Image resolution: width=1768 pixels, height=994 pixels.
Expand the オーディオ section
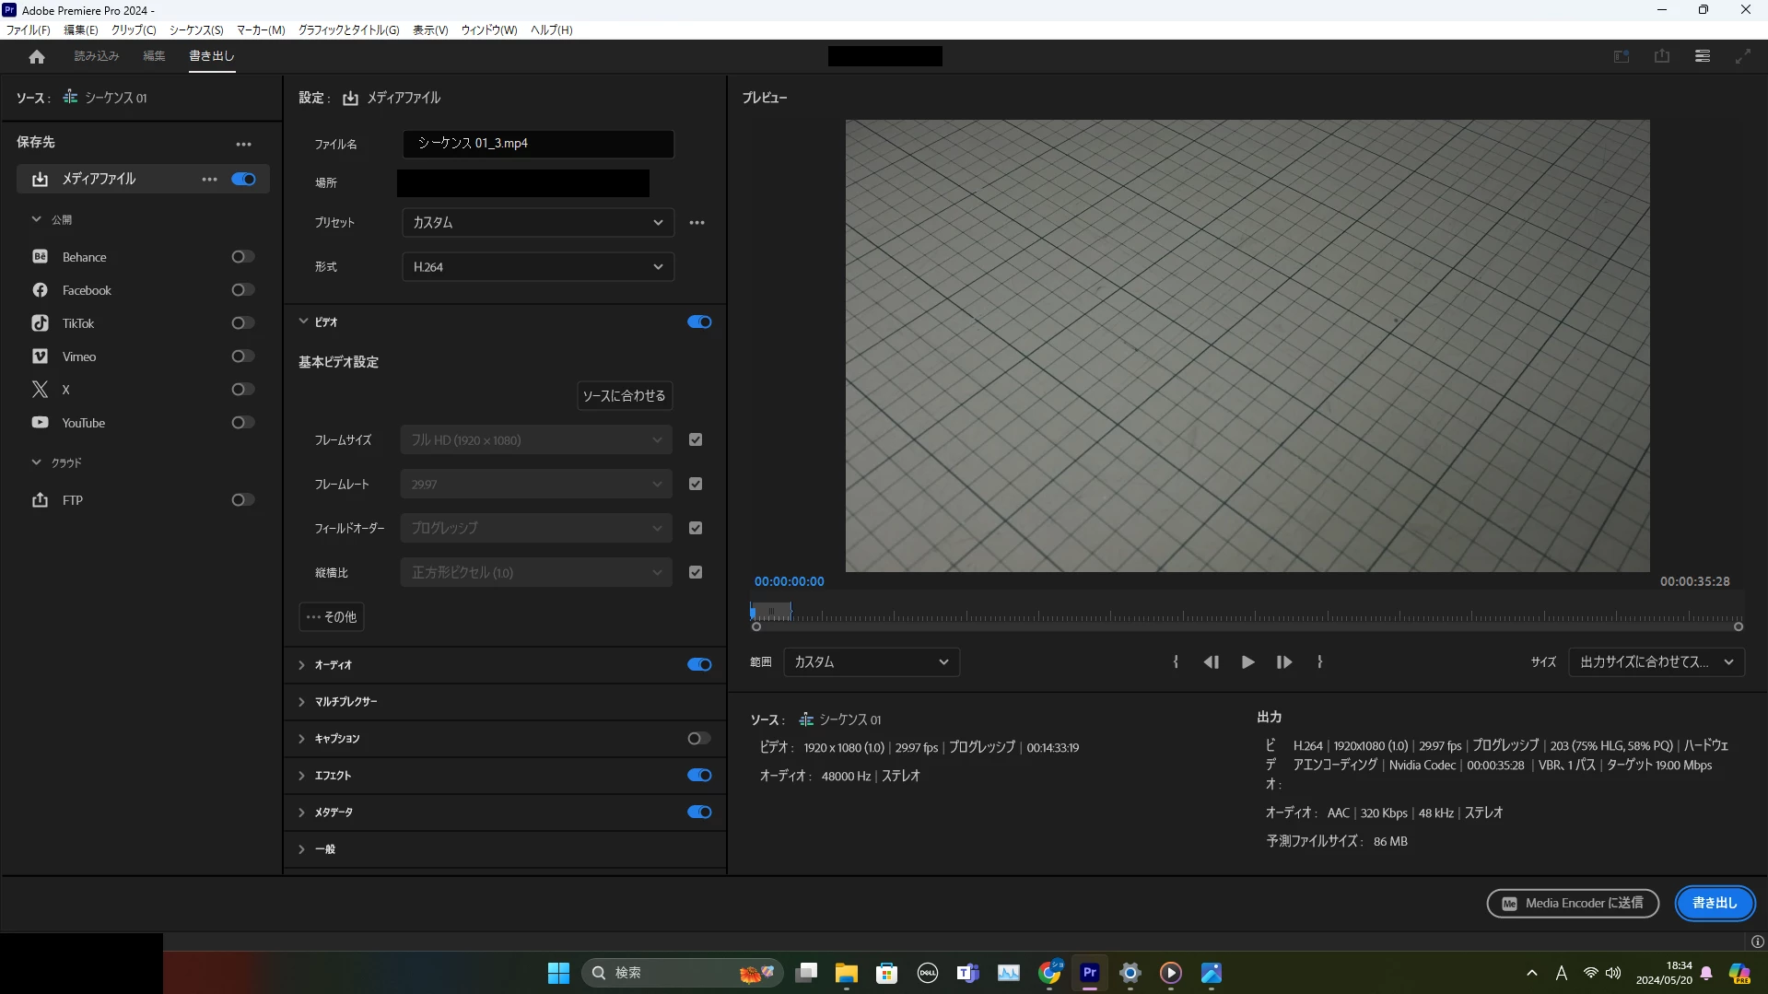(302, 665)
